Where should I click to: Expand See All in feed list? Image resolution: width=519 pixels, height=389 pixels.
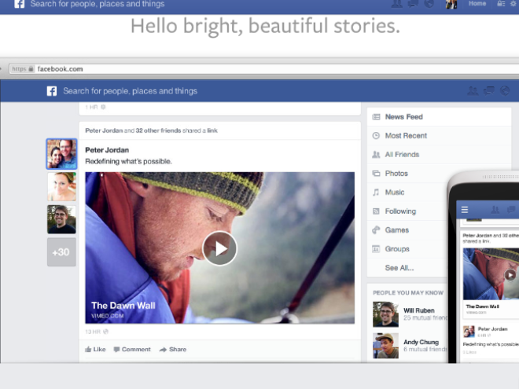click(399, 268)
